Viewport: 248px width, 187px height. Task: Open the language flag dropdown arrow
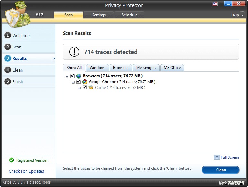point(219,4)
